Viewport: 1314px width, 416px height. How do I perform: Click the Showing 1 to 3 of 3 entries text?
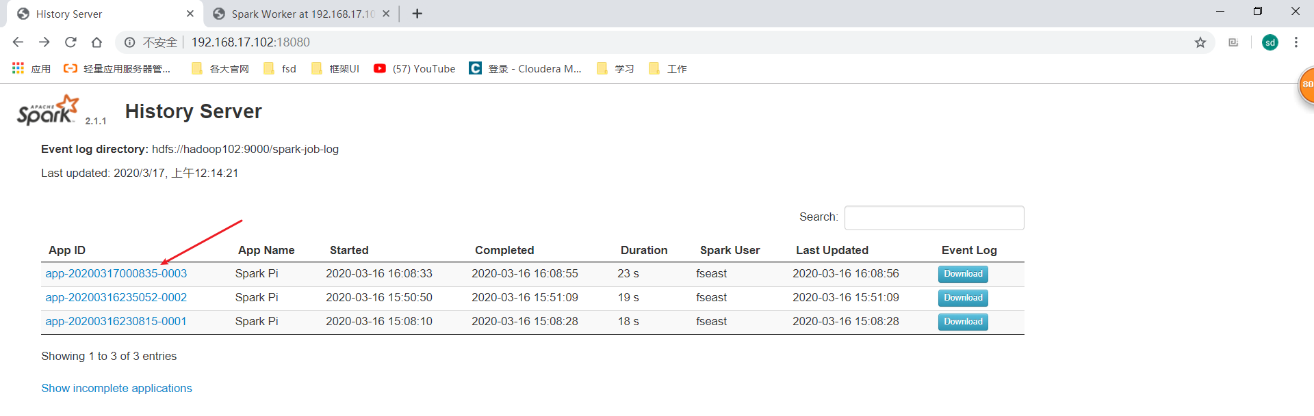109,357
